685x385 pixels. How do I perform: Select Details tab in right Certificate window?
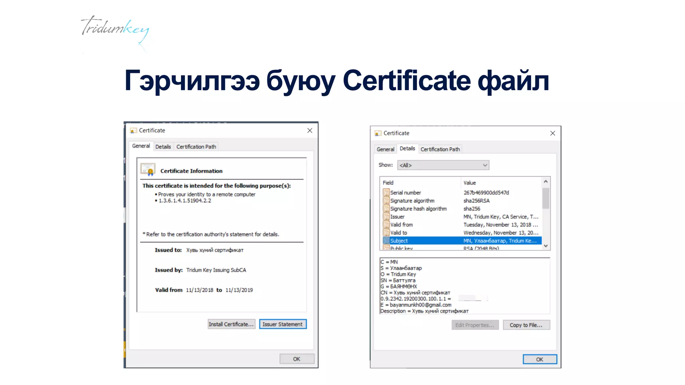(x=407, y=148)
